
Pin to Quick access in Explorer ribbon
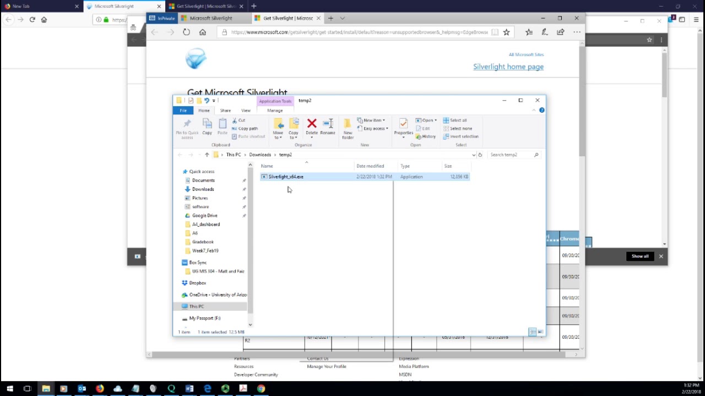point(187,128)
